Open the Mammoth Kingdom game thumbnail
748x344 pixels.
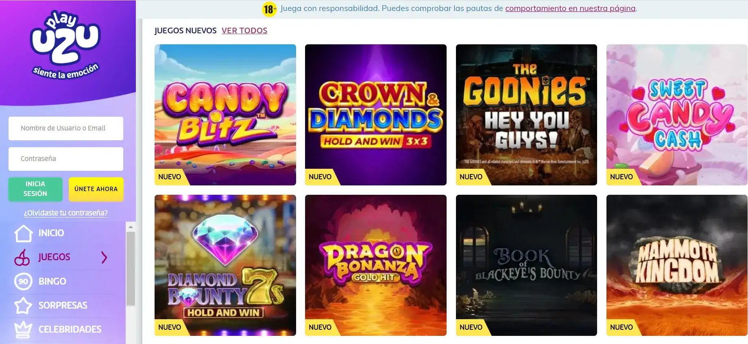point(677,265)
